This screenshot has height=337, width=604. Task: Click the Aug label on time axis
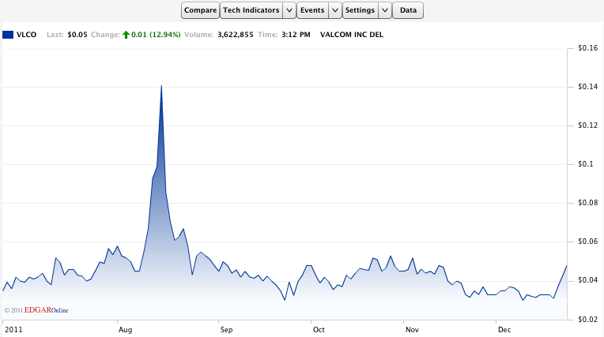point(125,330)
